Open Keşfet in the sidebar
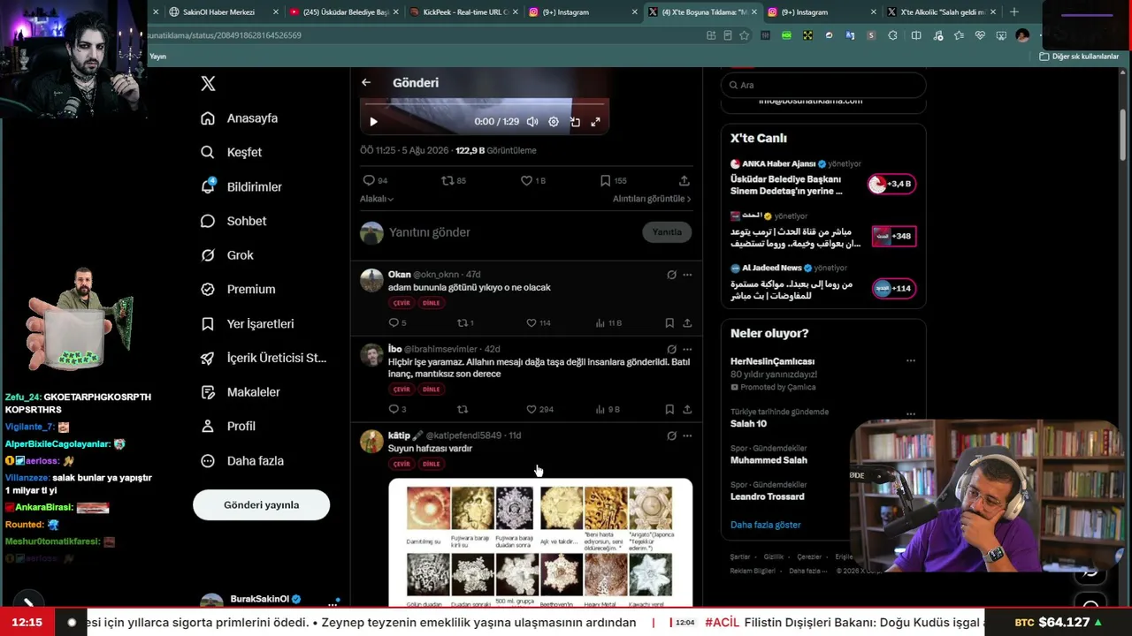The height and width of the screenshot is (636, 1132). (232, 152)
